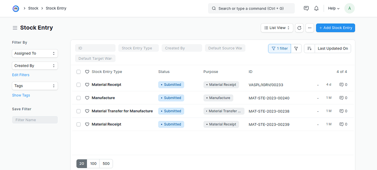Set page size to 100
The width and height of the screenshot is (377, 170).
93,164
